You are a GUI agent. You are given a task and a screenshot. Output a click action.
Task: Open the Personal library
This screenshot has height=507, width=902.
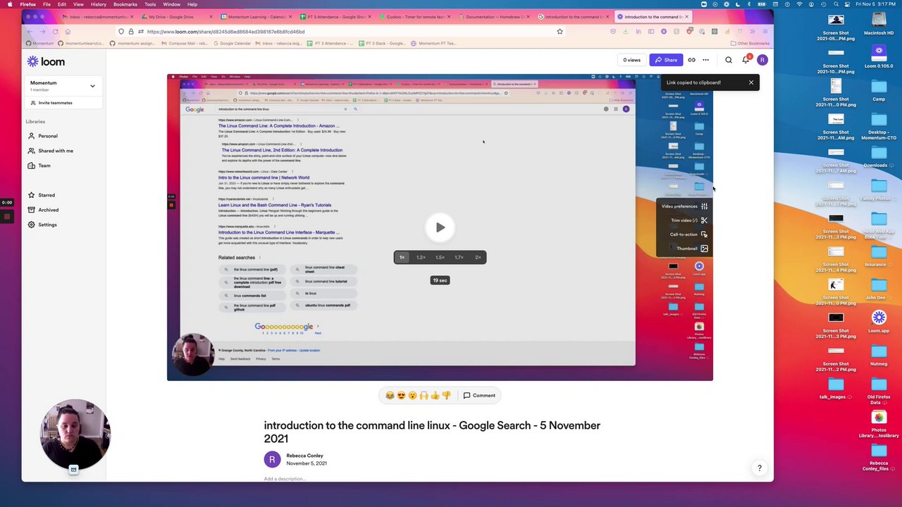coord(43,136)
